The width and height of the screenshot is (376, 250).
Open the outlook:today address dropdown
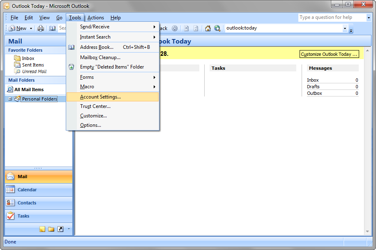click(345, 28)
